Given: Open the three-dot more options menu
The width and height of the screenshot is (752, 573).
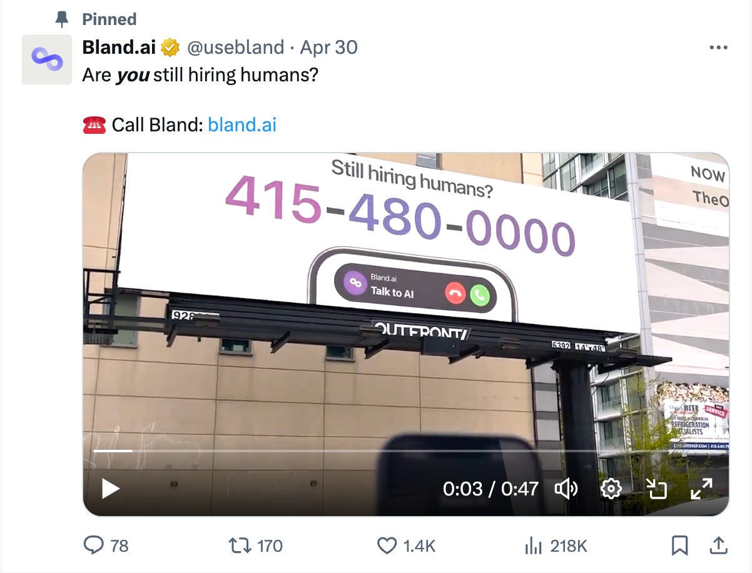Looking at the screenshot, I should click(718, 48).
